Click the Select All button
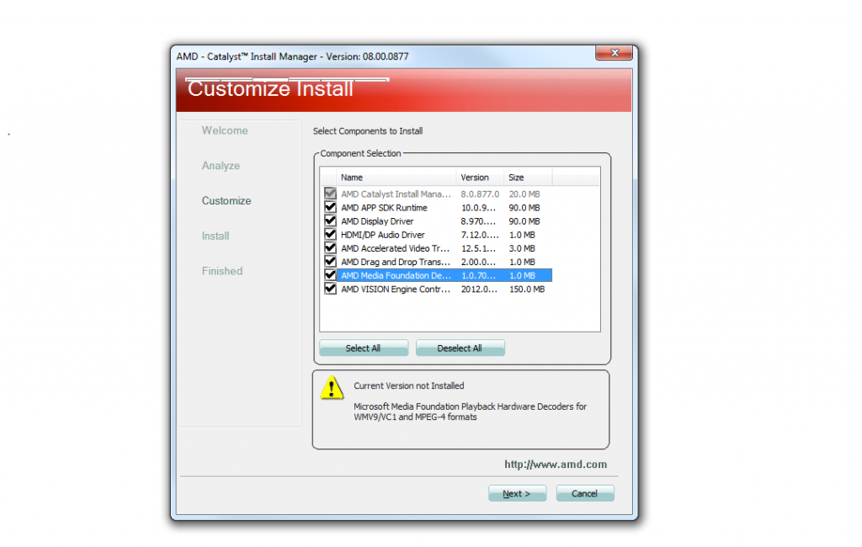 364,348
